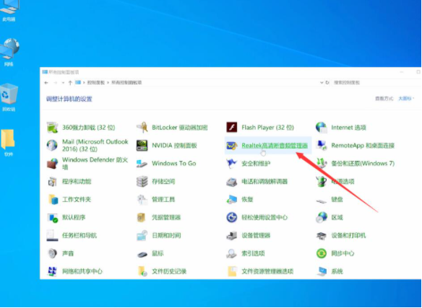Expand the recent locations dropdown arrow
This screenshot has width=422, height=308.
(x=63, y=83)
